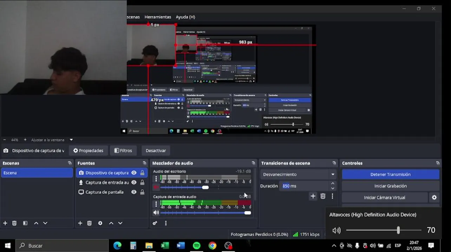Open the Herramientas menu

(158, 17)
